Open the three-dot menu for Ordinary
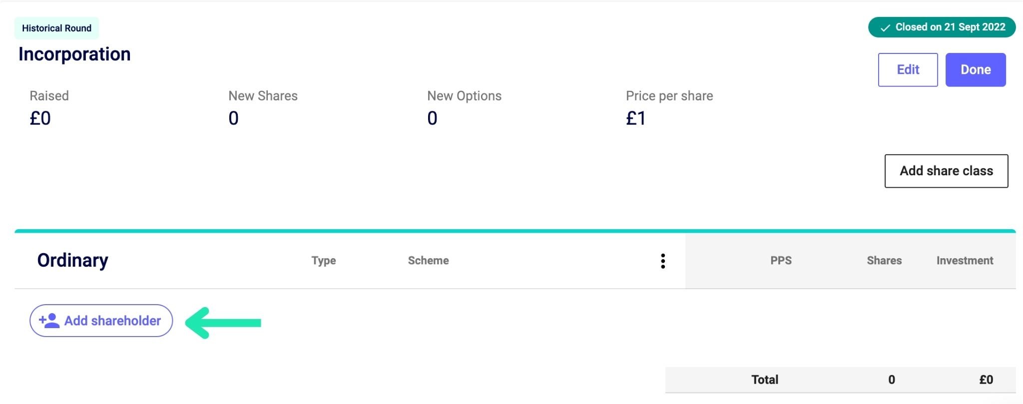 coord(663,261)
